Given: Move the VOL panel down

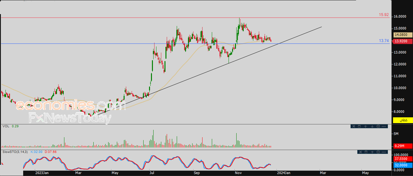Looking at the screenshot, I should (x=372, y=126).
